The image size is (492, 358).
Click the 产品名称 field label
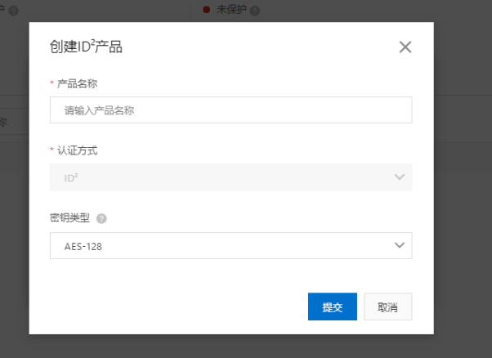pos(77,83)
